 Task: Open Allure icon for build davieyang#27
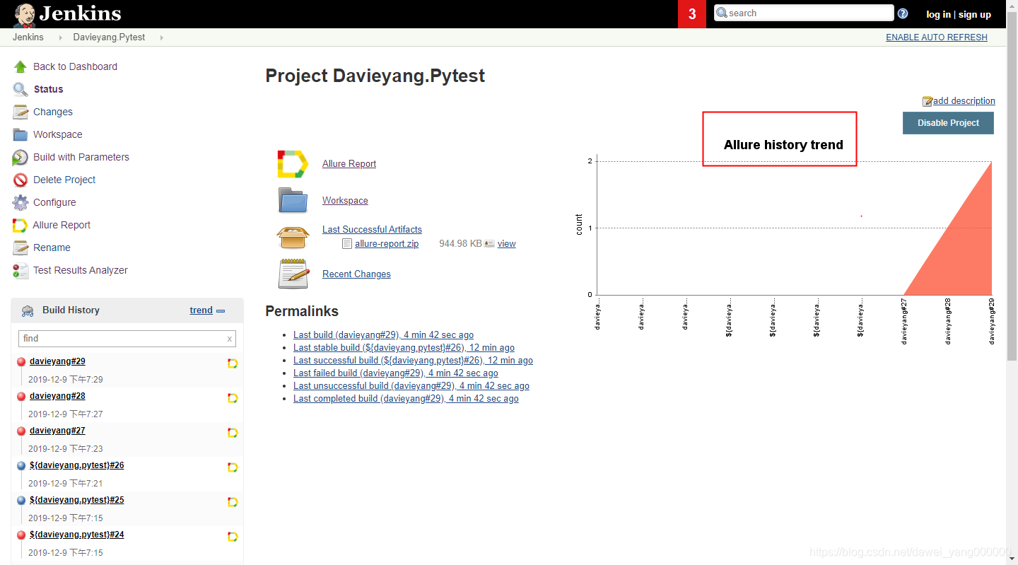point(233,433)
